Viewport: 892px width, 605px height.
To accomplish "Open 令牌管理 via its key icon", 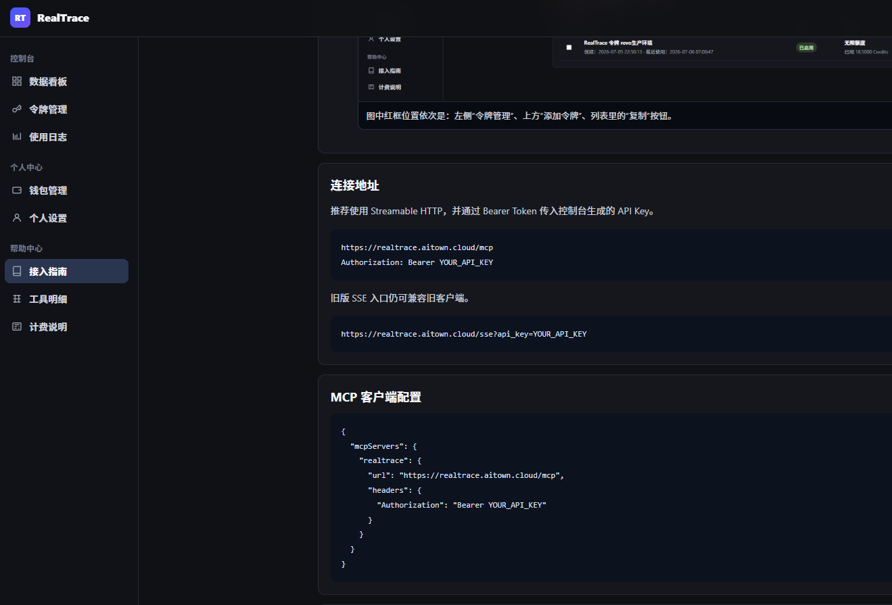I will (x=17, y=109).
